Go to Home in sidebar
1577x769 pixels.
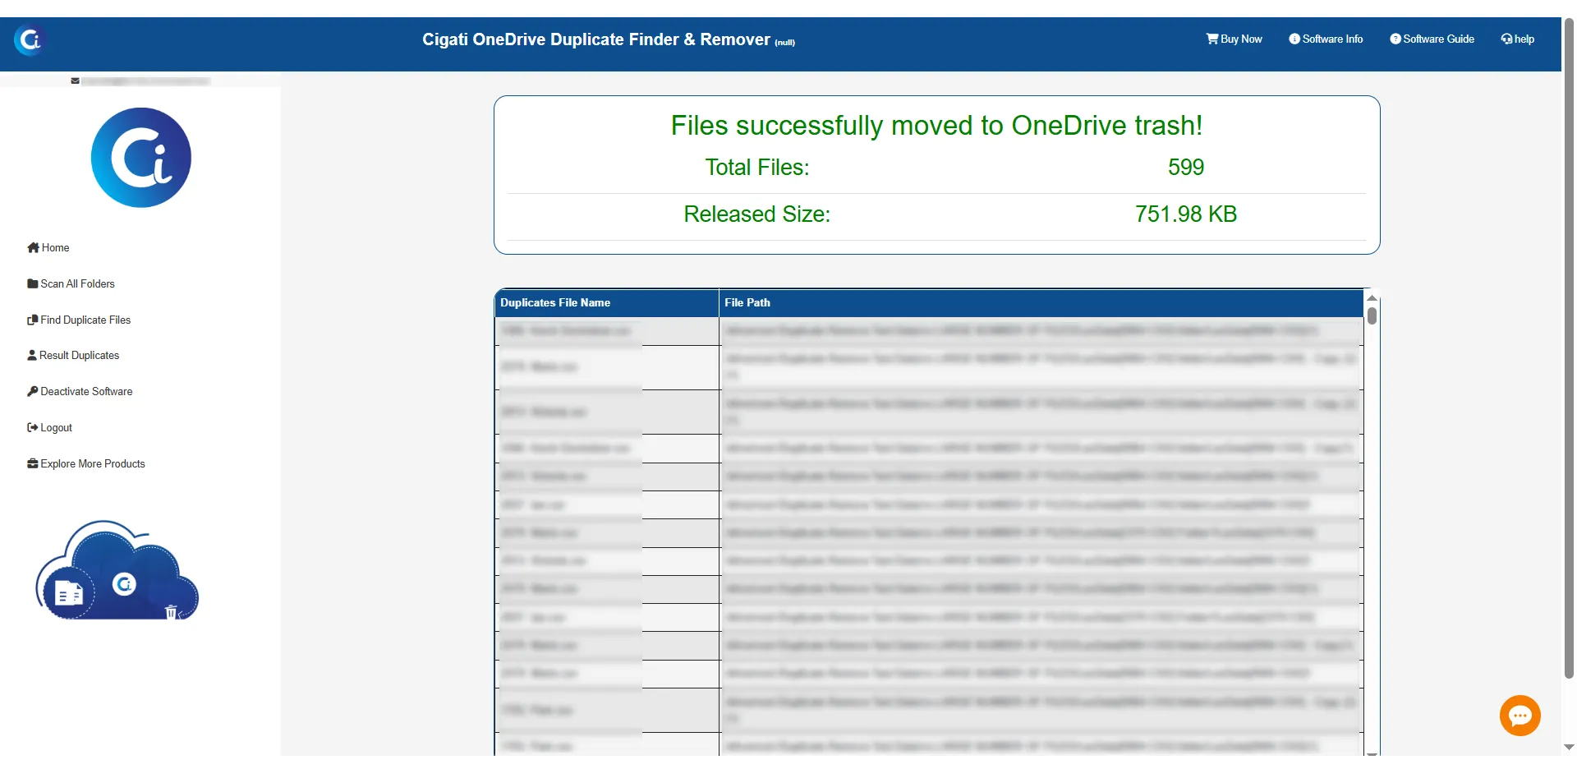(x=48, y=247)
